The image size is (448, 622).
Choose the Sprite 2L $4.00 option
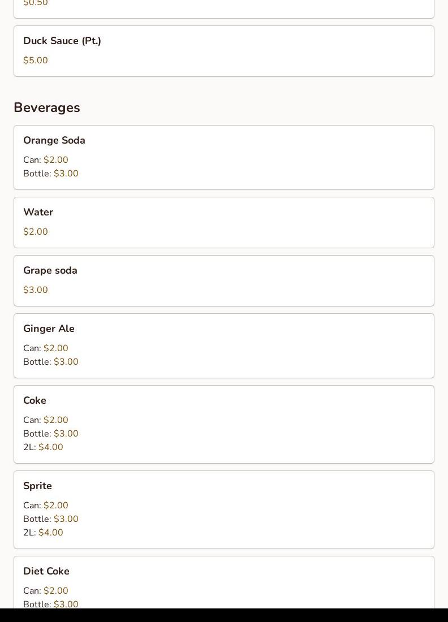click(43, 533)
